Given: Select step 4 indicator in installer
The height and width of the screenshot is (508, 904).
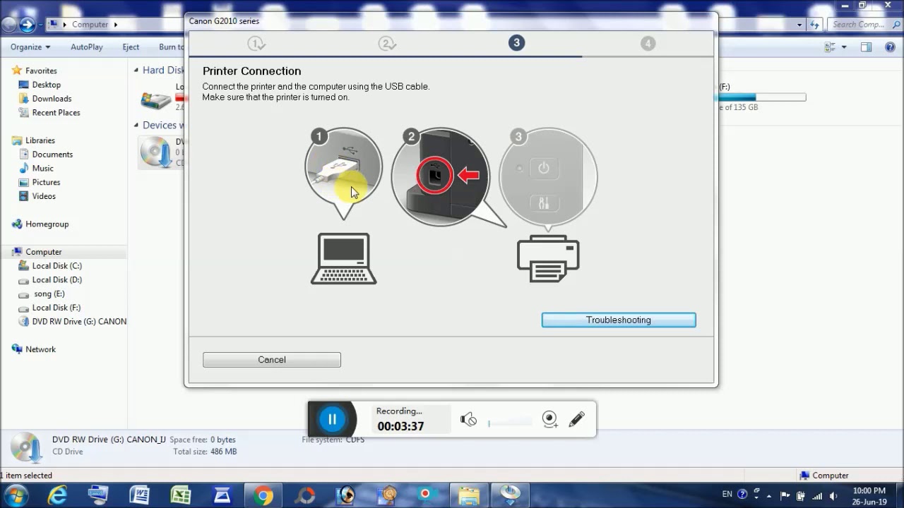Looking at the screenshot, I should click(x=648, y=44).
